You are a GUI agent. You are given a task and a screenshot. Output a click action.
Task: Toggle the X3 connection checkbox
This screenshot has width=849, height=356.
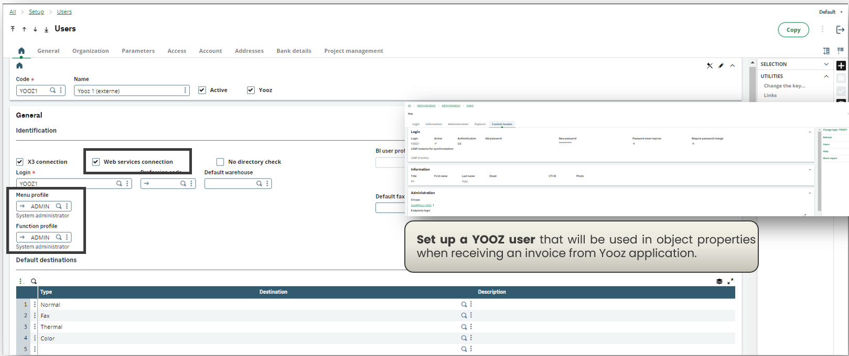click(19, 162)
